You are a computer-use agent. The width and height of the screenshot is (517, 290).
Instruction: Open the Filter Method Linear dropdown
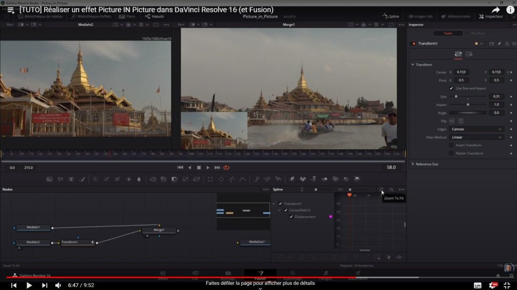click(x=476, y=137)
